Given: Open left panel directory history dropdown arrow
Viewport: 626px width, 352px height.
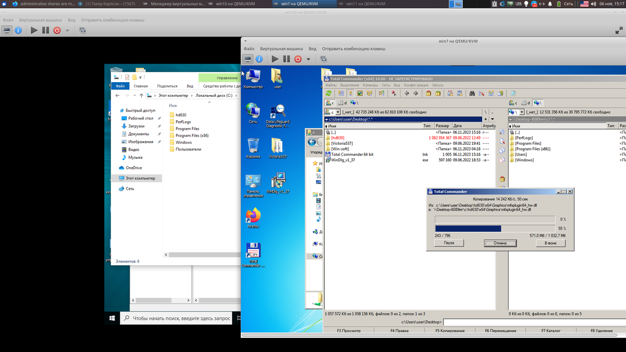Looking at the screenshot, I should 492,119.
